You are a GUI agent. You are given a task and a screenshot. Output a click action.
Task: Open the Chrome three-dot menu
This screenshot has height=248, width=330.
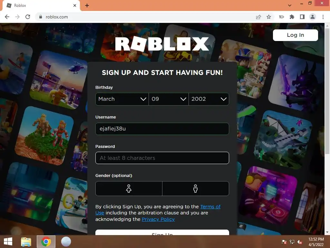click(x=323, y=17)
